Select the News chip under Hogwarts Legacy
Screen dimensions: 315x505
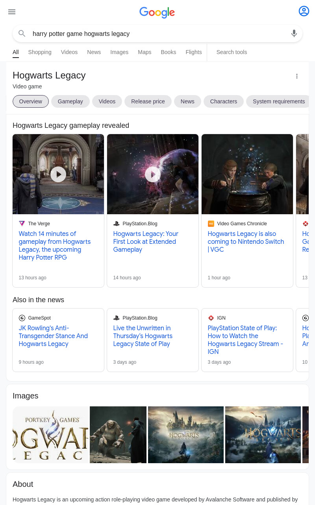point(187,101)
